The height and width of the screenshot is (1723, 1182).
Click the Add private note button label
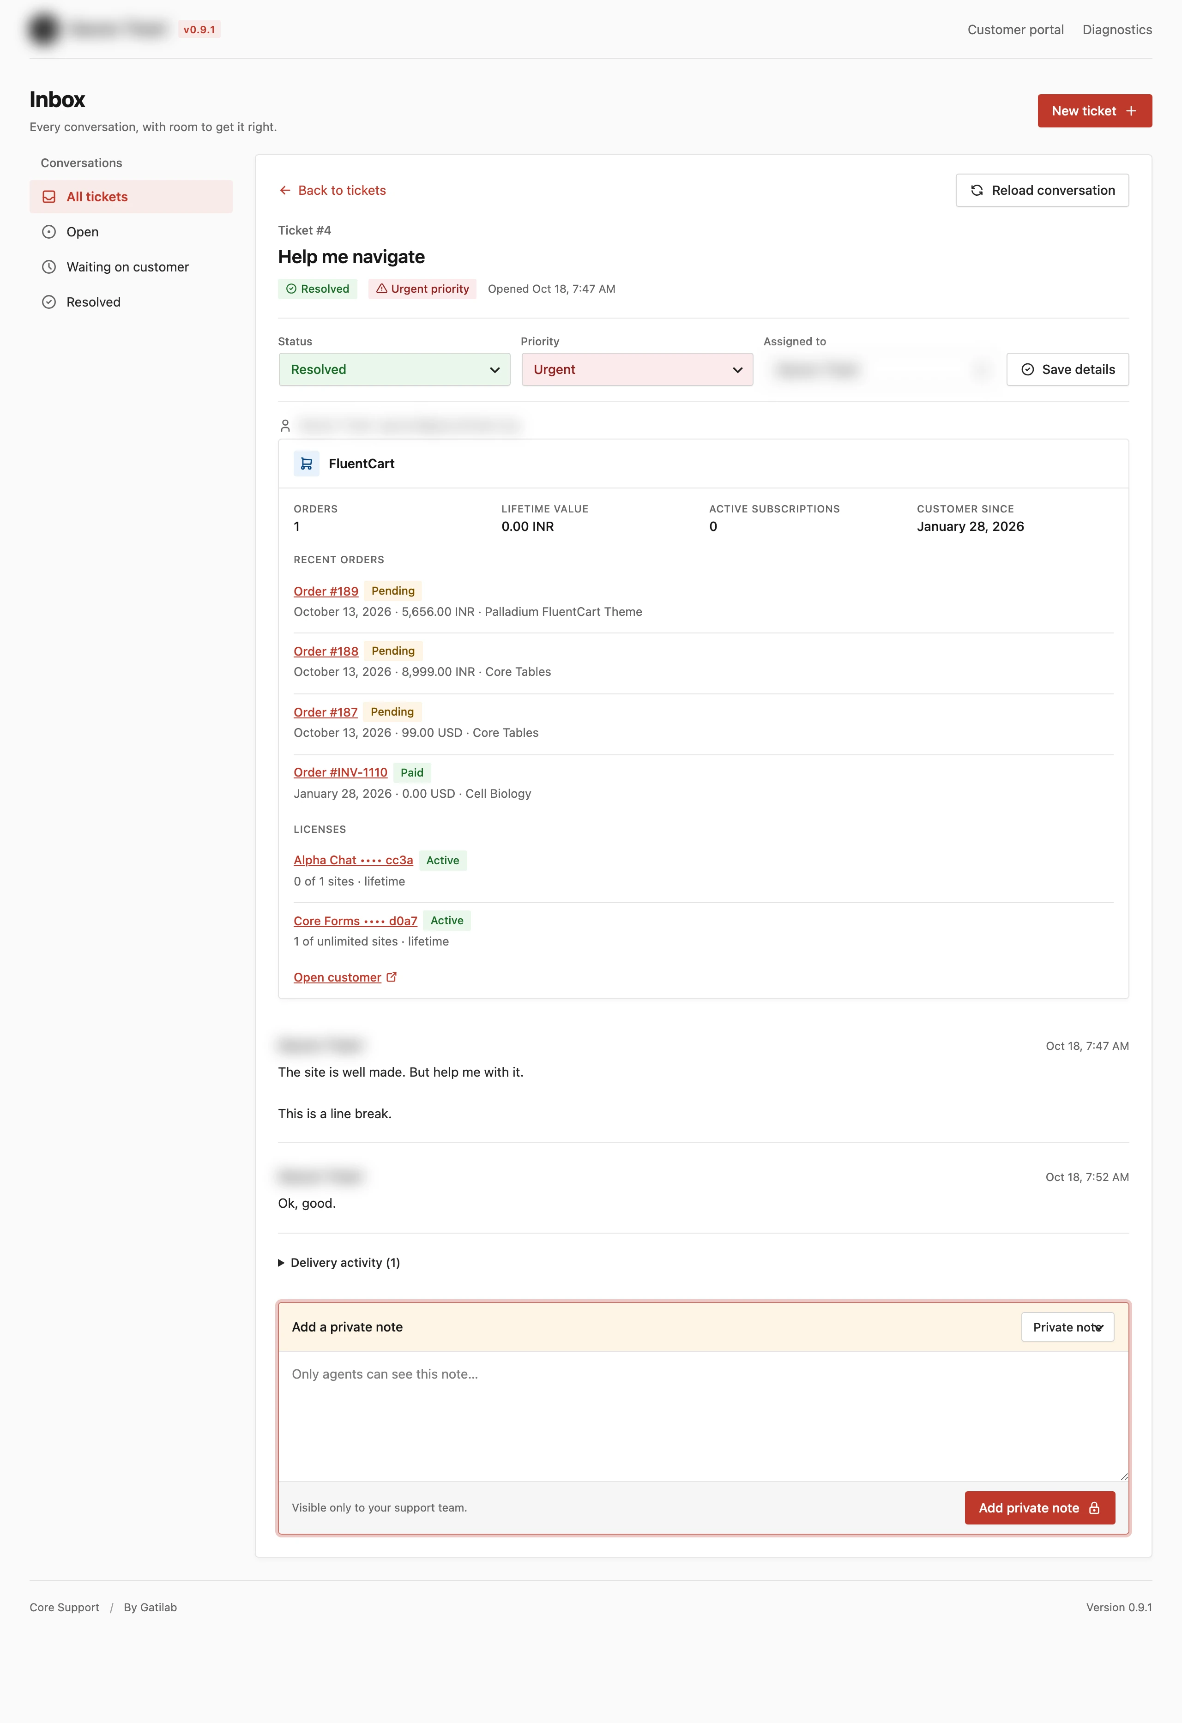1029,1508
